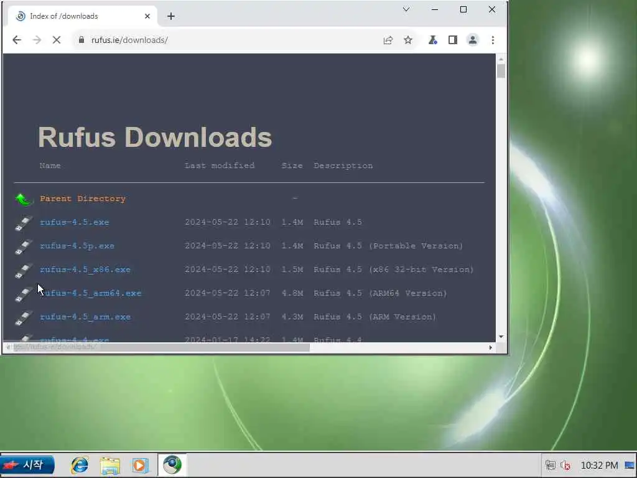
Task: Download rufus-4.5_arm.exe
Action: (x=85, y=317)
